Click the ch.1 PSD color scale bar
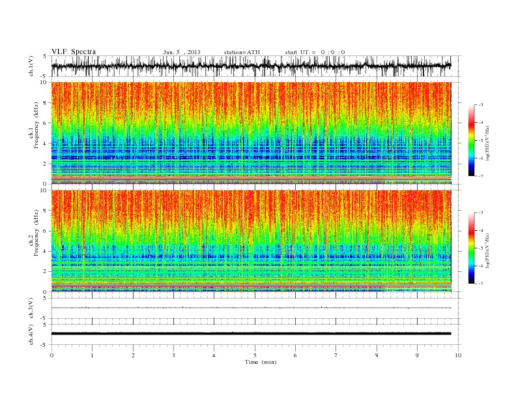 pos(471,140)
